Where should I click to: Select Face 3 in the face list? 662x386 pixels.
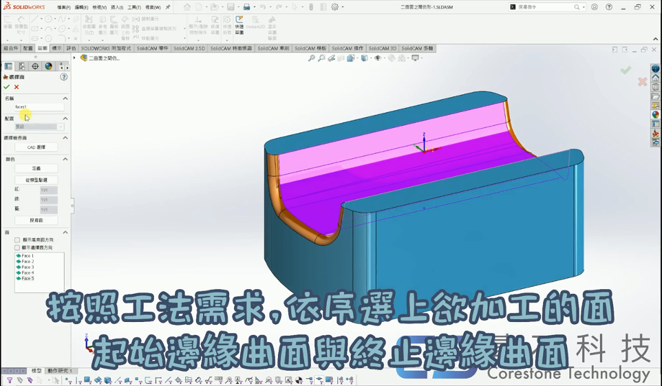click(28, 267)
